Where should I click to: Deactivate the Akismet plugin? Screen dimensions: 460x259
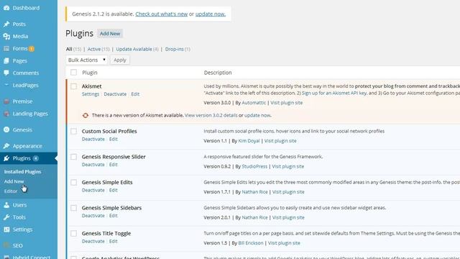click(x=115, y=94)
